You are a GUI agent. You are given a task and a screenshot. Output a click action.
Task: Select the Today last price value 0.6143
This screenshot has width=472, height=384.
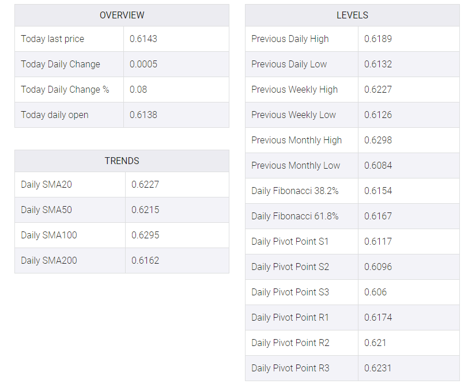[x=144, y=39]
